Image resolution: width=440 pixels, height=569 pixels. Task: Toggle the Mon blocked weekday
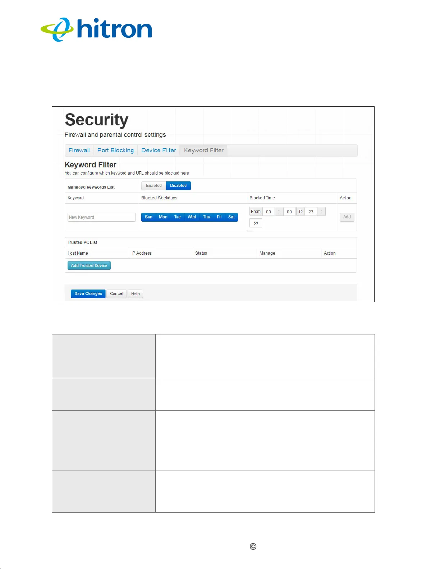point(163,217)
